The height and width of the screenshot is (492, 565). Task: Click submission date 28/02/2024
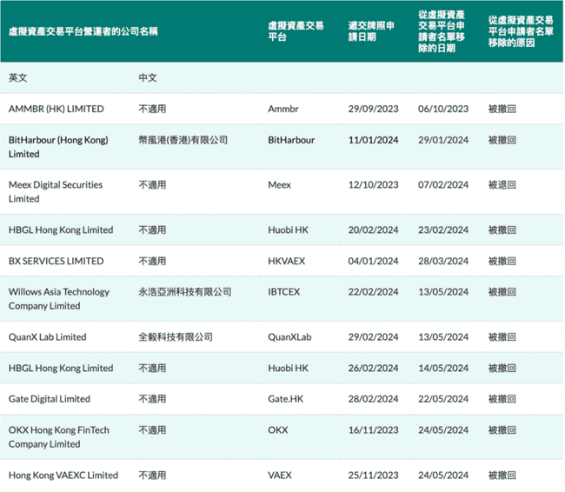click(373, 399)
